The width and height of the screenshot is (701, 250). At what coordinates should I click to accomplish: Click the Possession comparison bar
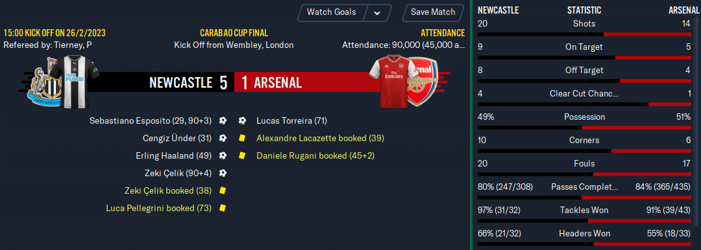[x=584, y=128]
